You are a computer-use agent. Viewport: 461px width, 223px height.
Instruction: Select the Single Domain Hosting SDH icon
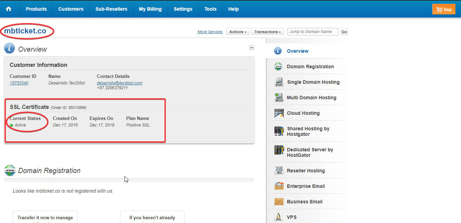[x=279, y=82]
